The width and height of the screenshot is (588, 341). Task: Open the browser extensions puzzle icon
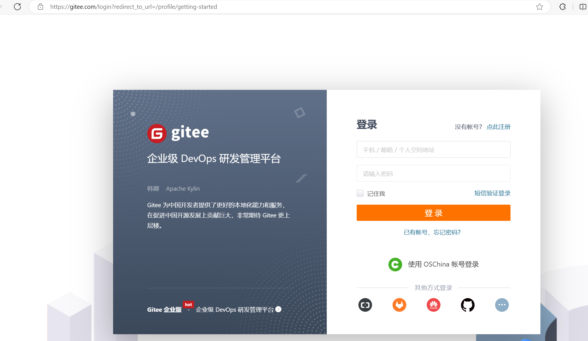[x=562, y=7]
